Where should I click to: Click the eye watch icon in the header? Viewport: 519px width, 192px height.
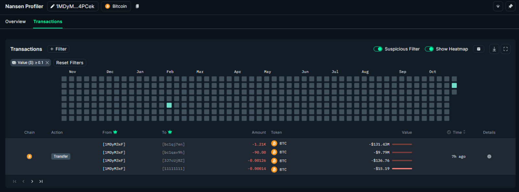(498, 6)
